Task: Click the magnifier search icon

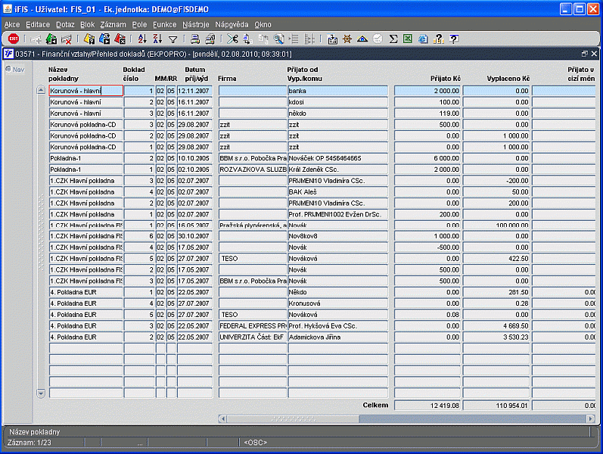Action: coord(279,39)
